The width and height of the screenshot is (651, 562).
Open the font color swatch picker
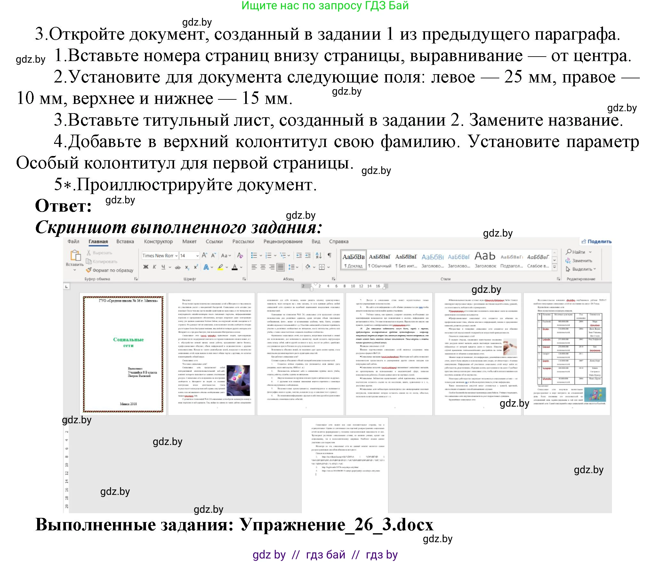[x=241, y=267]
